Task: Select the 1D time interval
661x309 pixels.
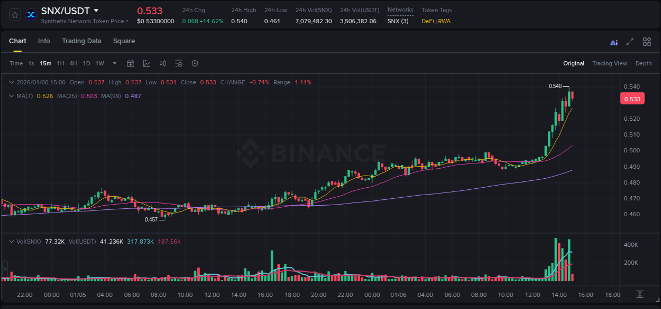Action: click(x=86, y=63)
